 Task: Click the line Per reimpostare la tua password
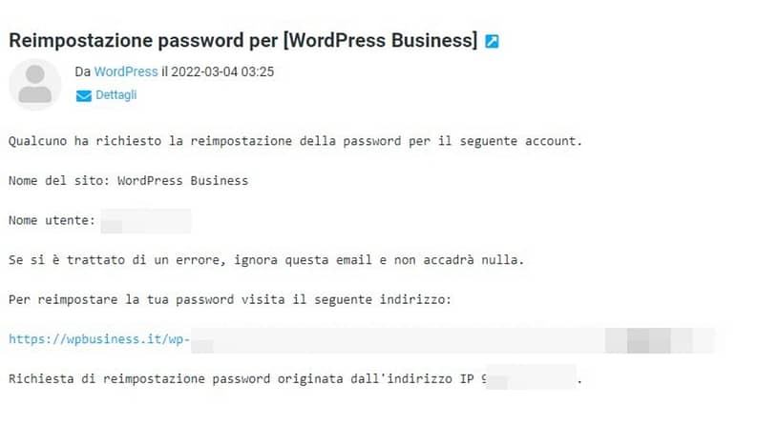230,300
